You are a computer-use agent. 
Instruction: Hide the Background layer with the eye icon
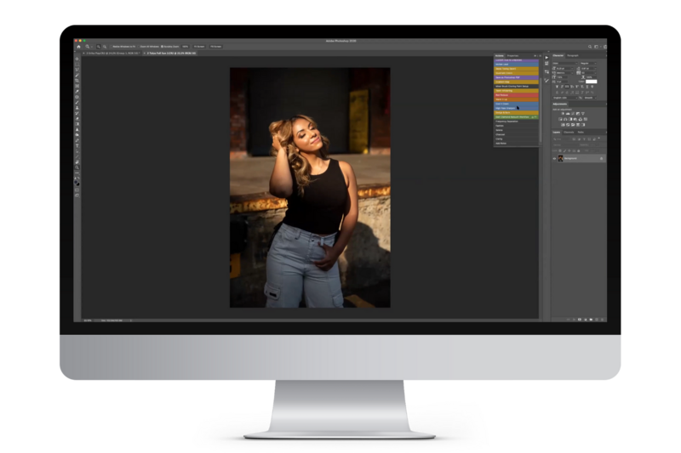pyautogui.click(x=554, y=158)
